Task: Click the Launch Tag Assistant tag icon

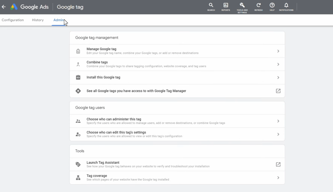Action: (78, 164)
